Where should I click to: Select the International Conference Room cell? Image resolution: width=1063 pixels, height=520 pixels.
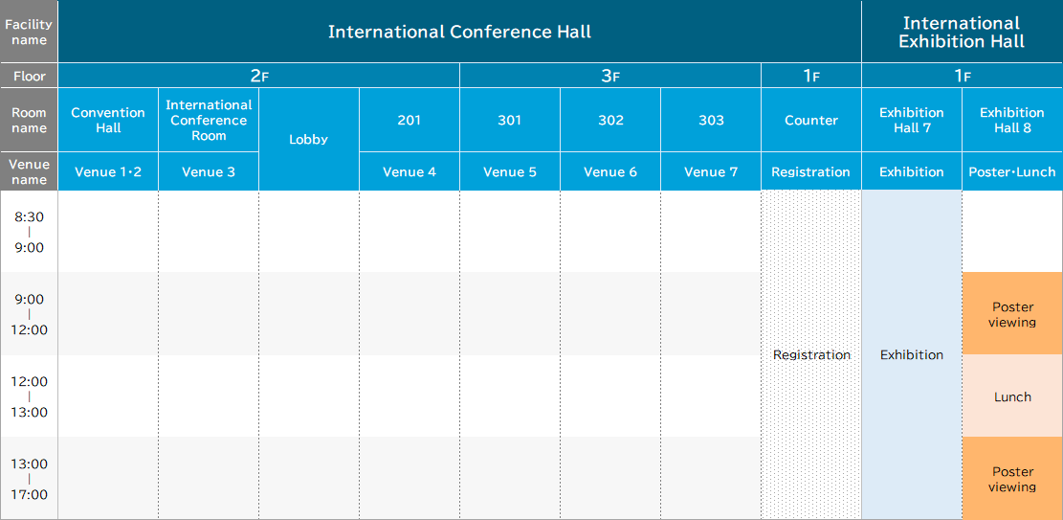pyautogui.click(x=209, y=120)
